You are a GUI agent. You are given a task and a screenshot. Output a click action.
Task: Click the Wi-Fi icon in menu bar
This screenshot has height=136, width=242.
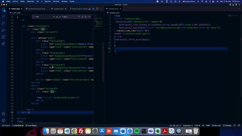click(x=202, y=2)
